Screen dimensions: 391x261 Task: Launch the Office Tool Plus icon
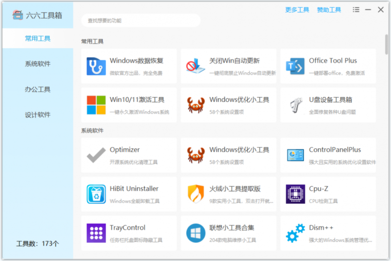click(295, 66)
